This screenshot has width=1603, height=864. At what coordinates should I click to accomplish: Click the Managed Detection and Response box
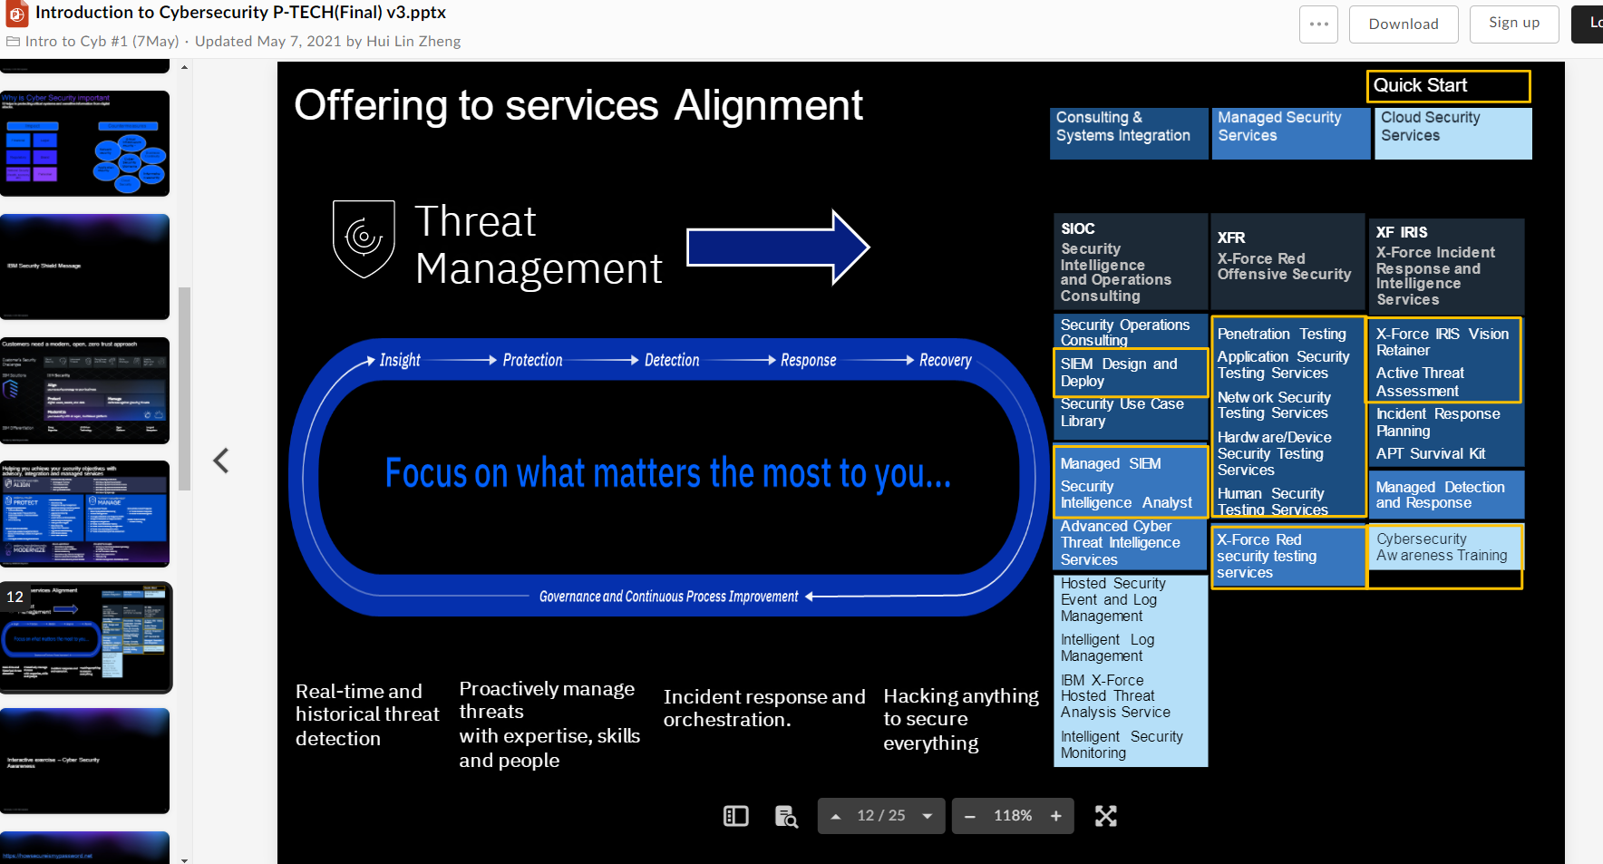1445,495
